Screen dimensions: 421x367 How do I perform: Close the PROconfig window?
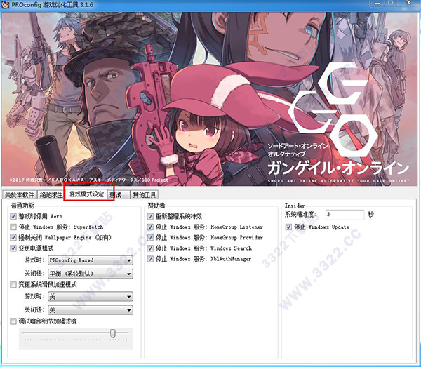409,4
